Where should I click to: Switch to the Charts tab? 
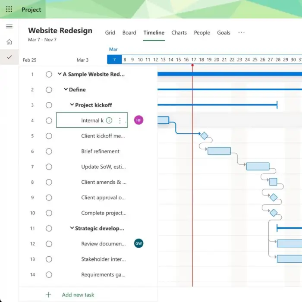coord(179,33)
